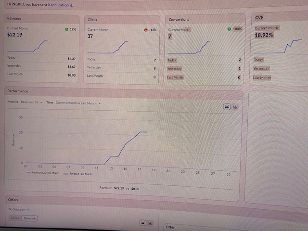This screenshot has width=308, height=231.
Task: Click the Yesterday label in CVR card
Action: point(261,68)
